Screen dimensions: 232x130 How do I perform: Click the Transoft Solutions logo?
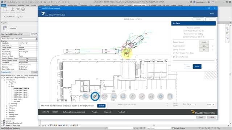[203, 112]
